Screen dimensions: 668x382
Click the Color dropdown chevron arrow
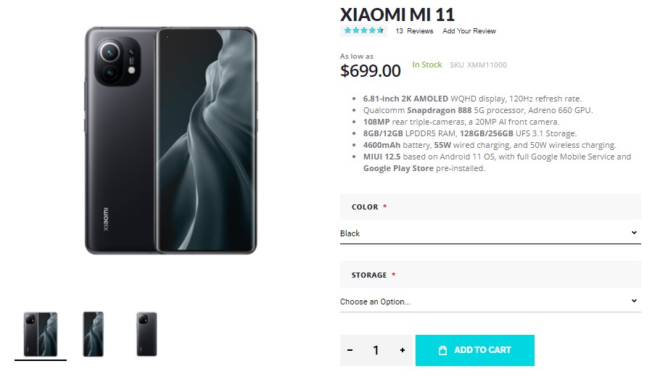[634, 233]
